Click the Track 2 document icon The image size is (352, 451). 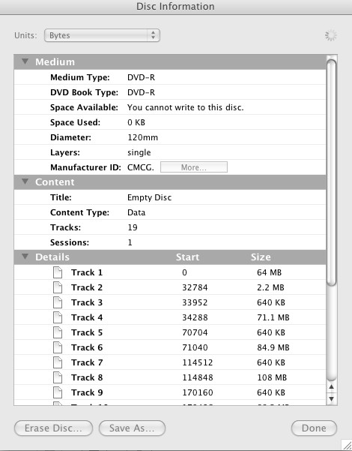click(x=58, y=287)
